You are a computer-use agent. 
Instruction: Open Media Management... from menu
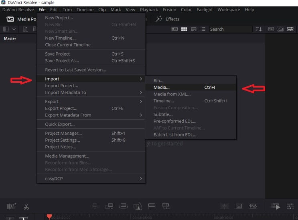click(91, 156)
